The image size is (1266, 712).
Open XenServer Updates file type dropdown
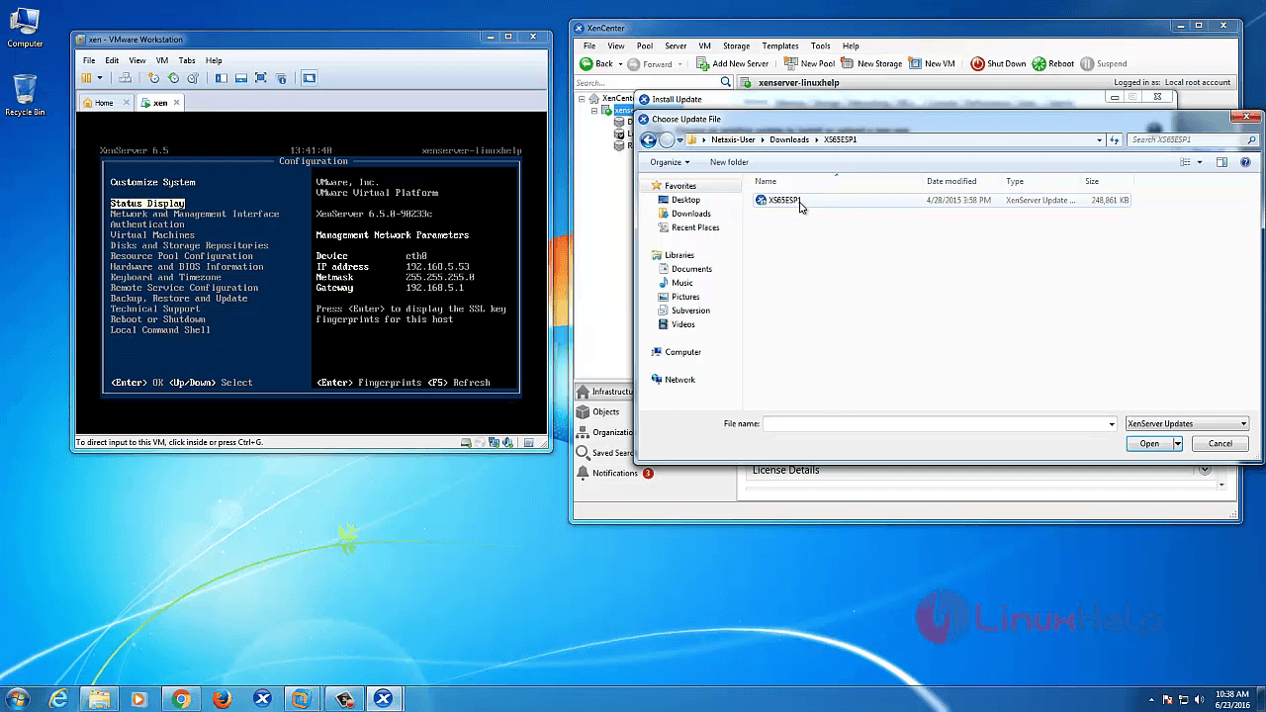tap(1187, 423)
